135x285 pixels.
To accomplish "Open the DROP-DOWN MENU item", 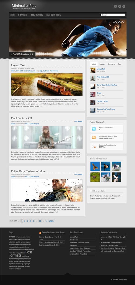I will (x=53, y=15).
